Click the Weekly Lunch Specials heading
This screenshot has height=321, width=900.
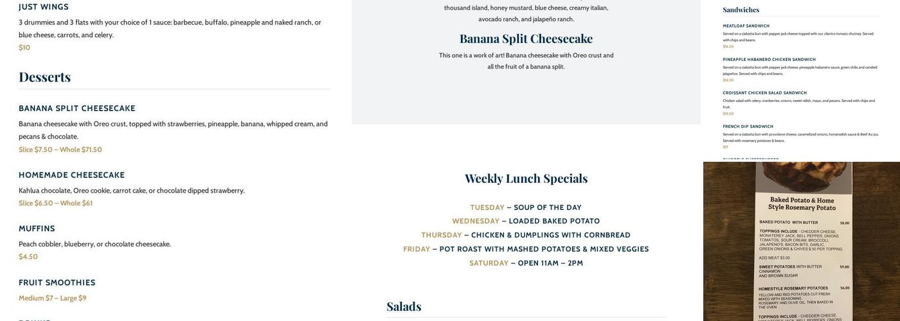point(526,178)
